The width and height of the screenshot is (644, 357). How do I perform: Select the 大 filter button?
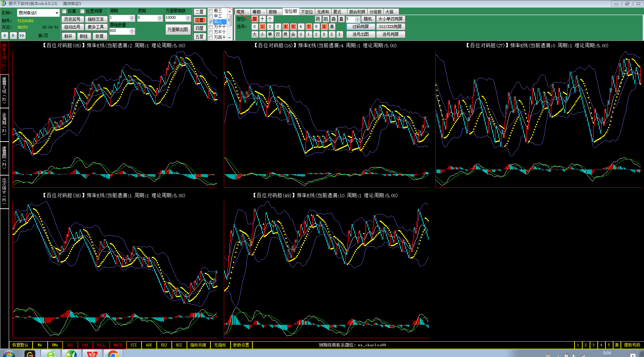(255, 34)
